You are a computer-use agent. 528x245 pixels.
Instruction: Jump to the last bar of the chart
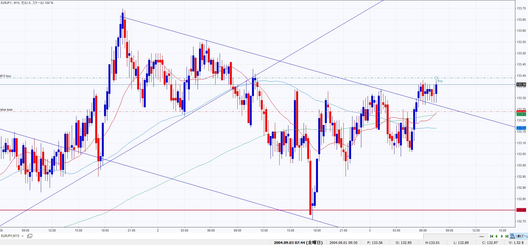point(507,236)
